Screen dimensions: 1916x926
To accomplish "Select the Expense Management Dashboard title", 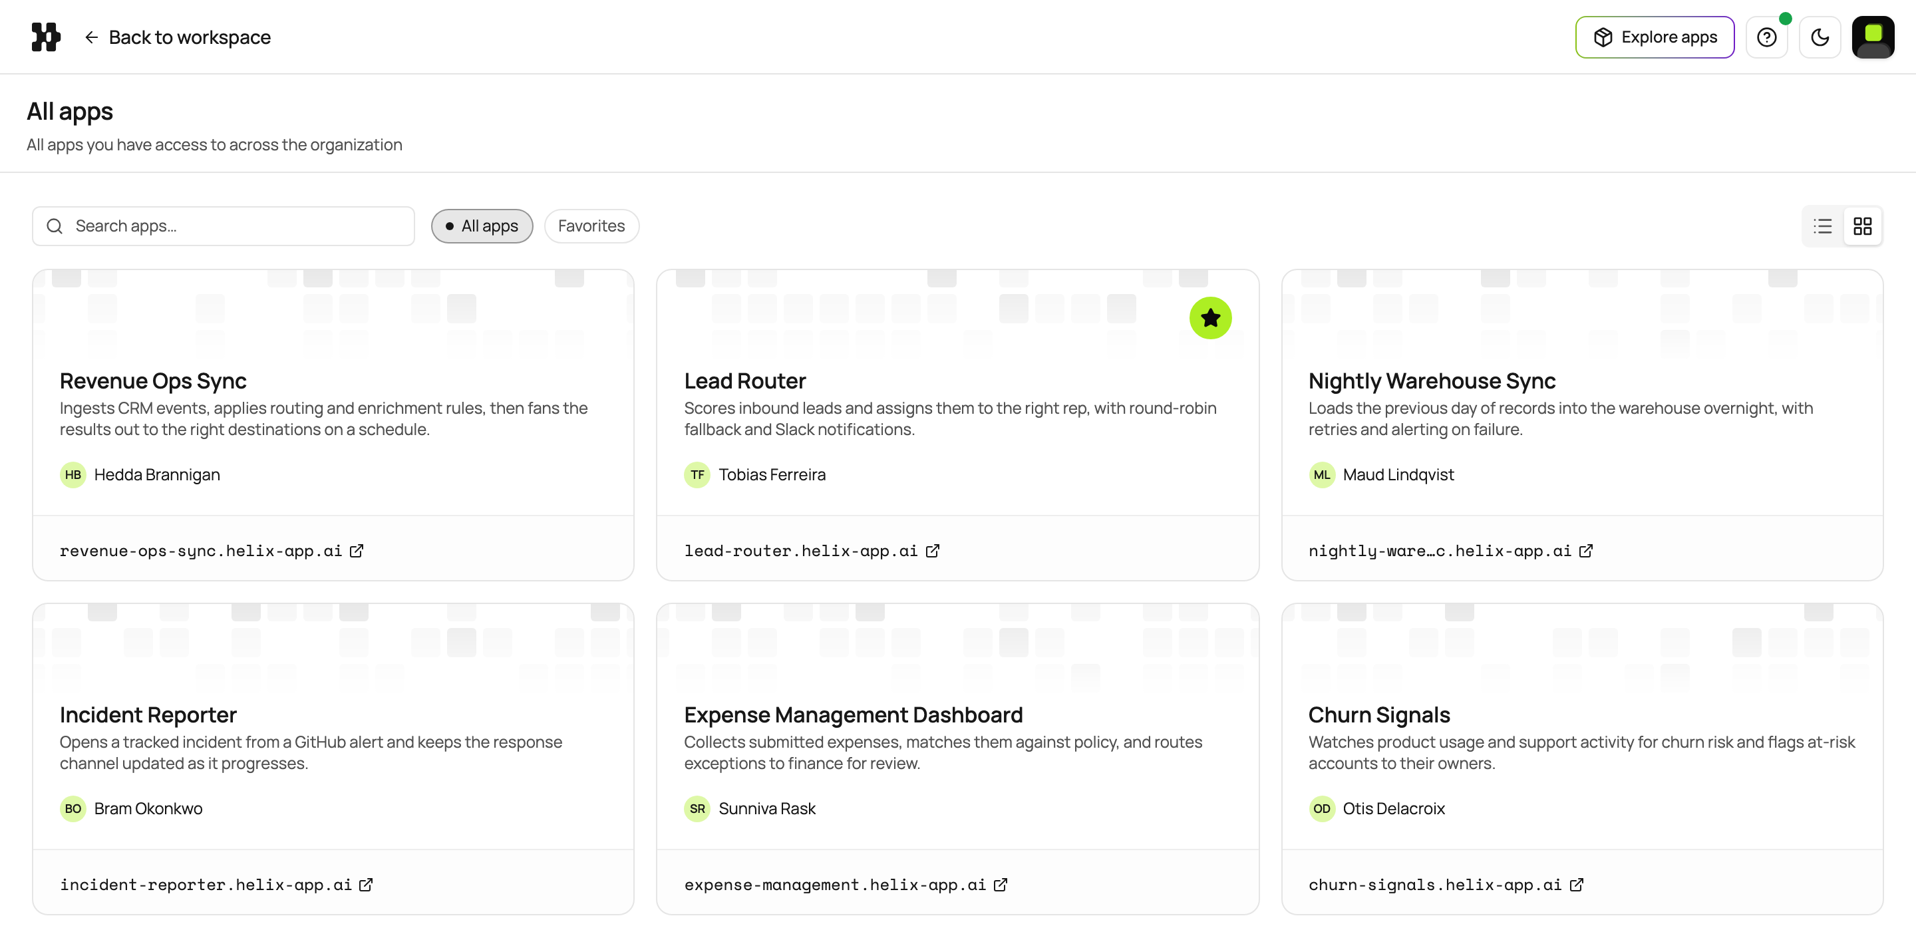I will [x=853, y=714].
